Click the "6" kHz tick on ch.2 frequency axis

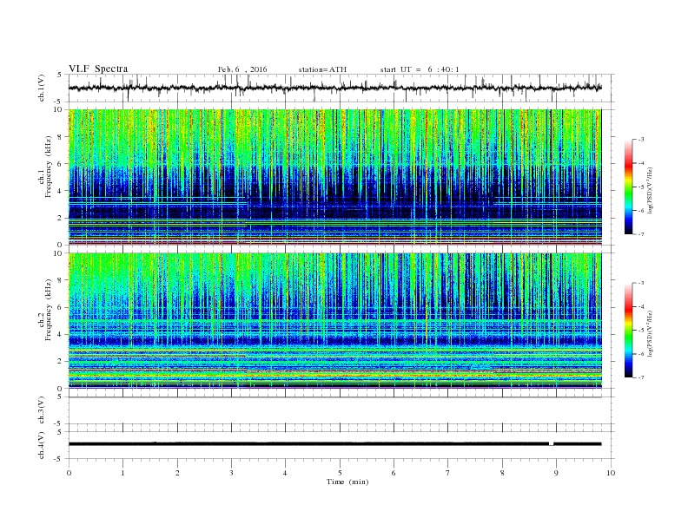point(61,307)
